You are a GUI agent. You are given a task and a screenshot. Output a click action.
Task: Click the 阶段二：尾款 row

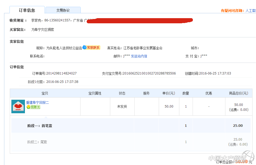click(x=37, y=142)
